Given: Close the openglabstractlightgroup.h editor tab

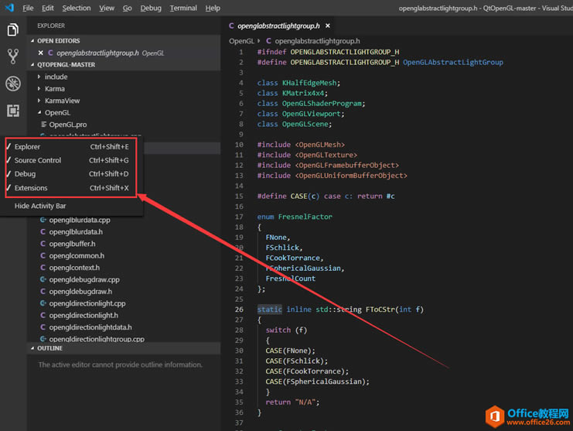Looking at the screenshot, I should coord(328,26).
